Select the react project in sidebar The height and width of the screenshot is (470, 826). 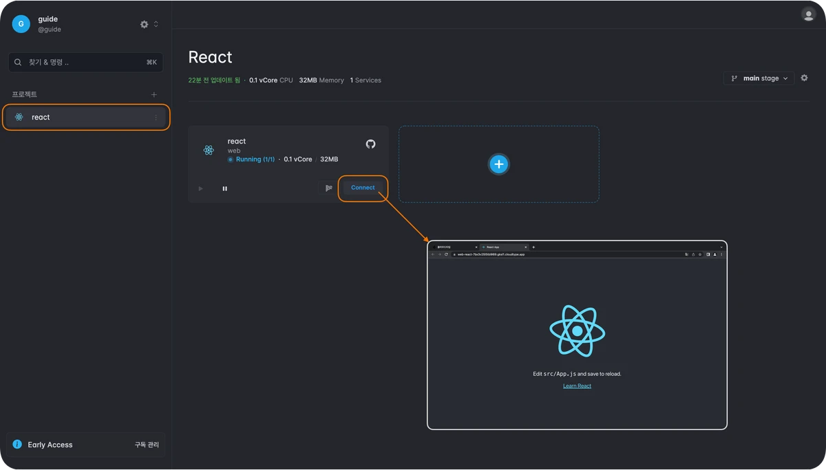(85, 117)
